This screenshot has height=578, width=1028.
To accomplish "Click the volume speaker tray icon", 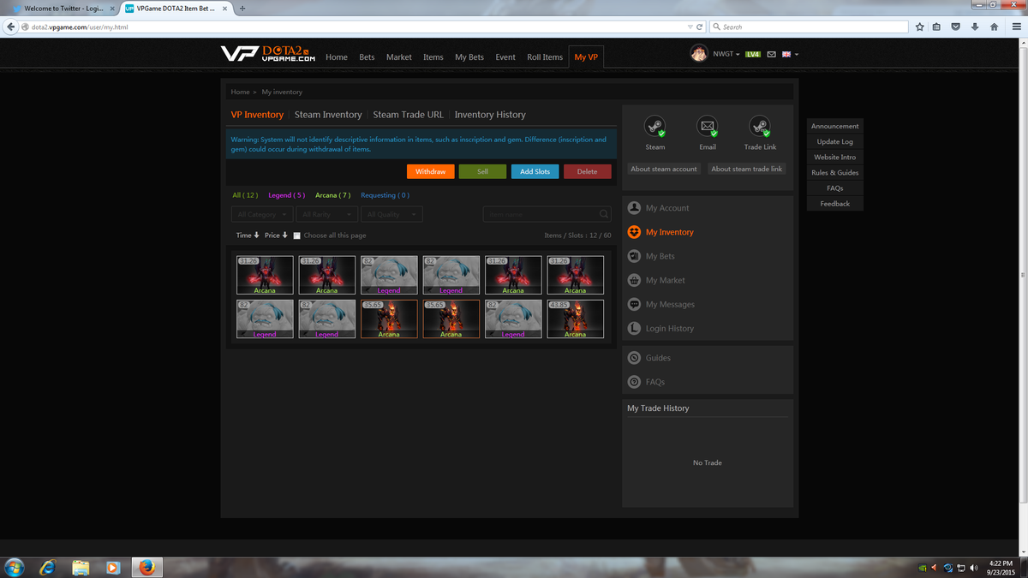I will [974, 567].
